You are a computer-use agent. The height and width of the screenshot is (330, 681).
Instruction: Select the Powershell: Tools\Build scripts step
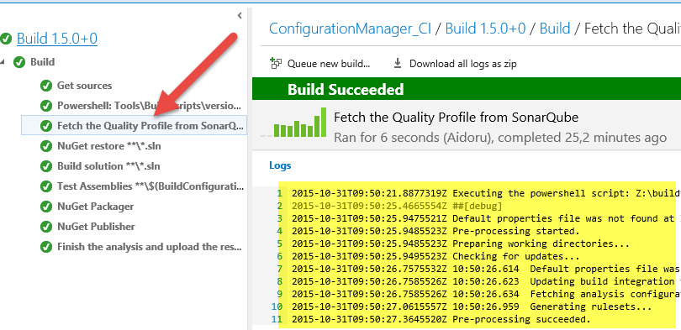tap(149, 106)
